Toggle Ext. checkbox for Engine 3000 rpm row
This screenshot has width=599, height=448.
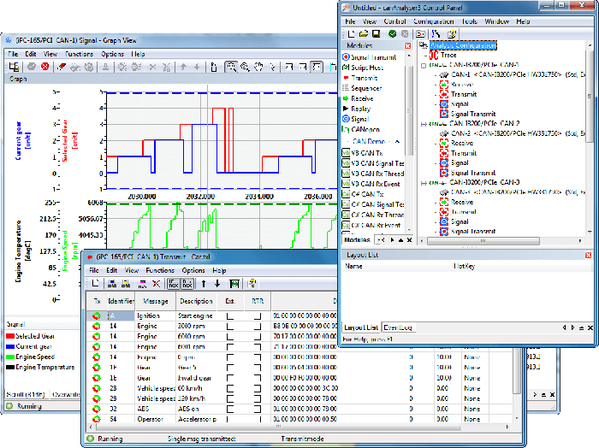click(230, 326)
